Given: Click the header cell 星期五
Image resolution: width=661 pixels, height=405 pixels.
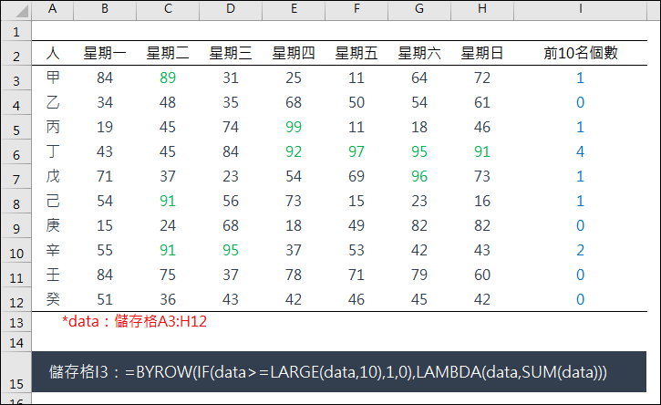Looking at the screenshot, I should pyautogui.click(x=356, y=53).
